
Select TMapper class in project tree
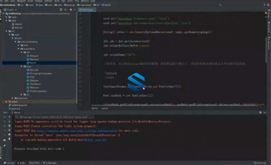pos(33,80)
